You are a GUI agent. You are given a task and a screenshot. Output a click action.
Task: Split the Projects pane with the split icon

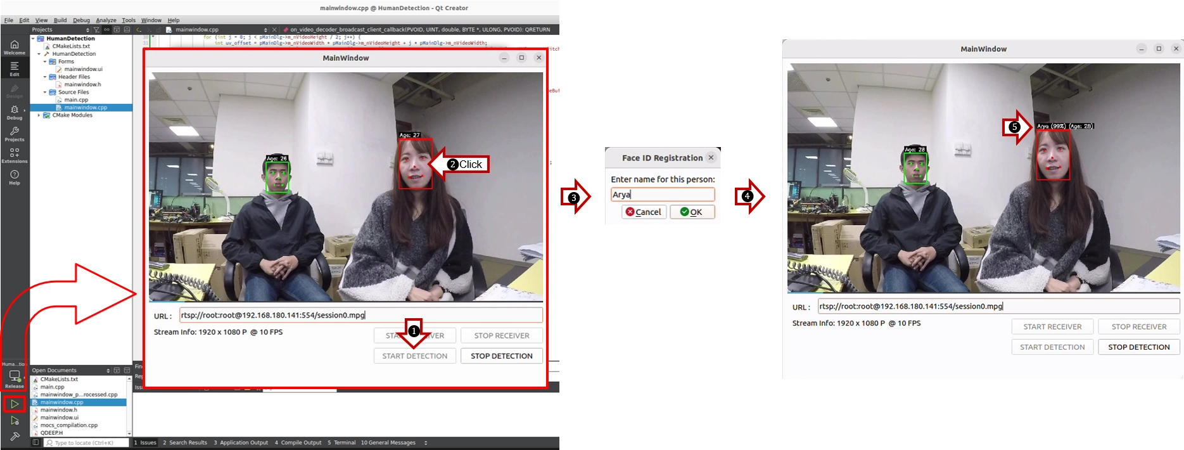[x=117, y=30]
